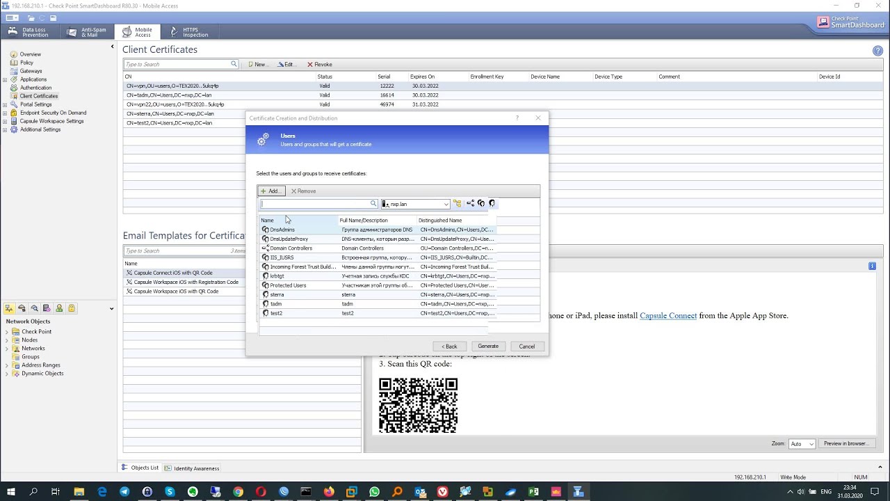Select the sterra user row
This screenshot has height=501, width=890.
378,295
